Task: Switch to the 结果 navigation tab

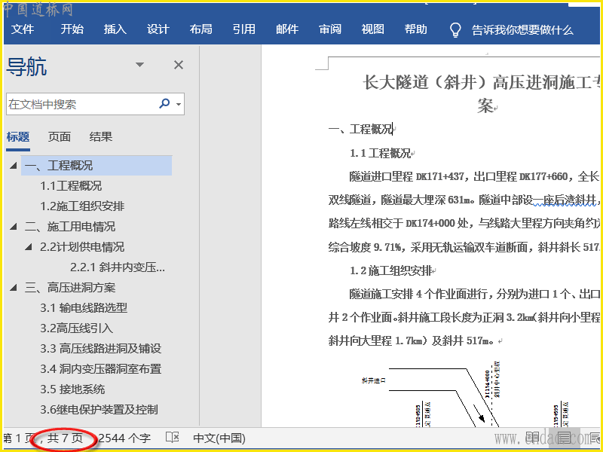Action: [101, 137]
